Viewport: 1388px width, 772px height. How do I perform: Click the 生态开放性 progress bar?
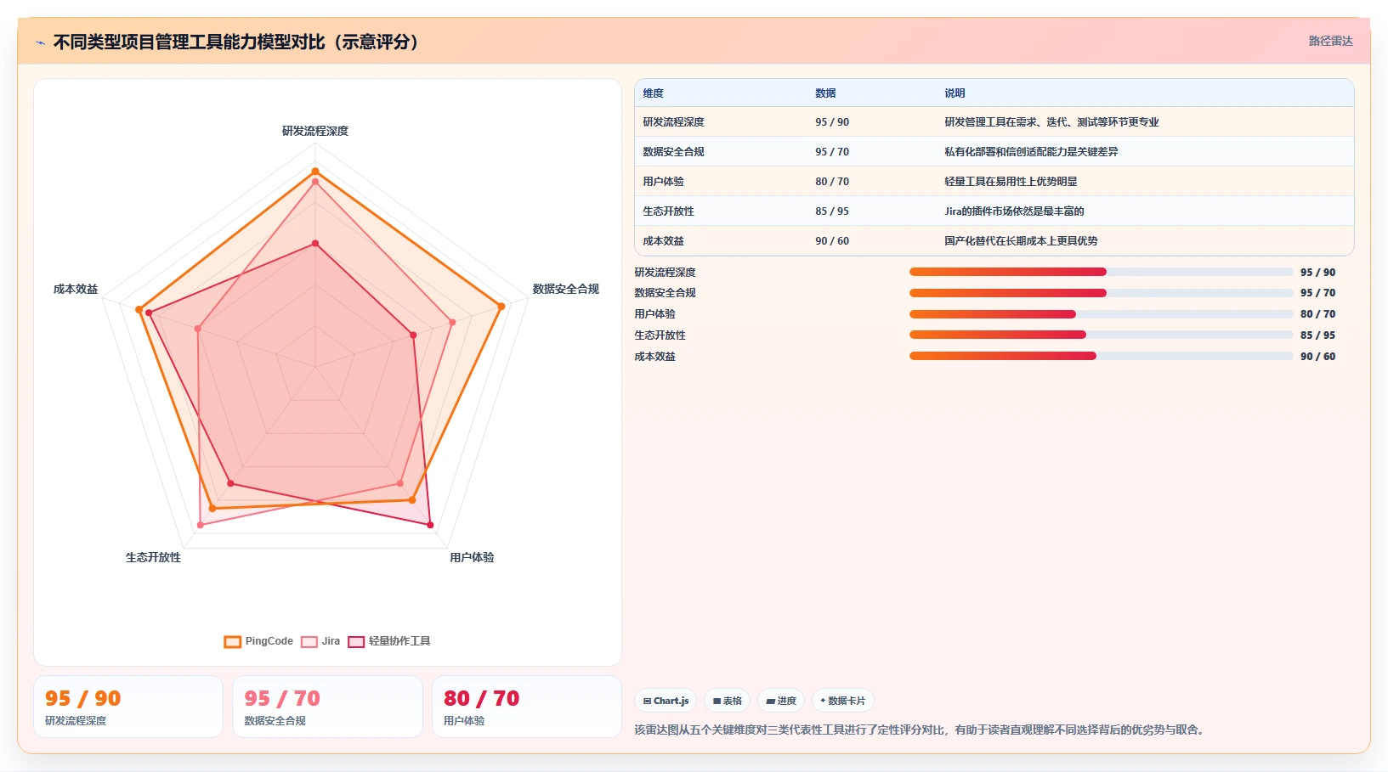click(x=1102, y=335)
